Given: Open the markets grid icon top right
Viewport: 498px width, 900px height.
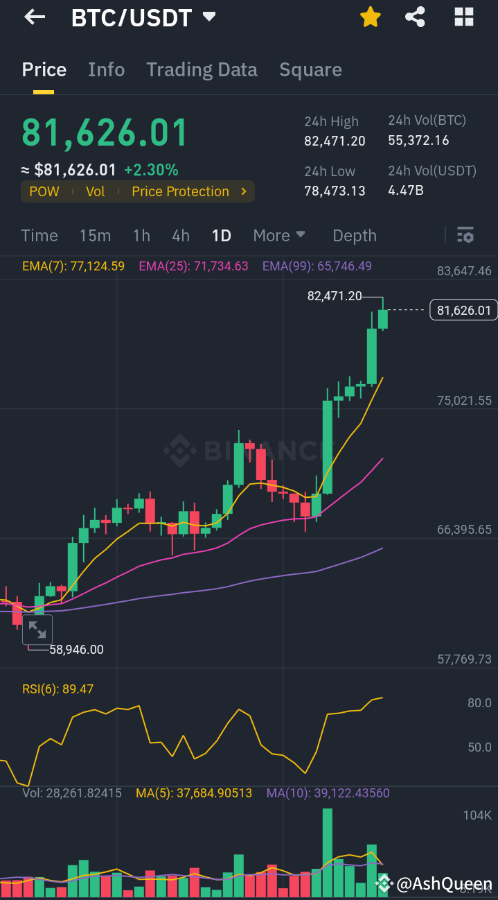Looking at the screenshot, I should [x=463, y=17].
